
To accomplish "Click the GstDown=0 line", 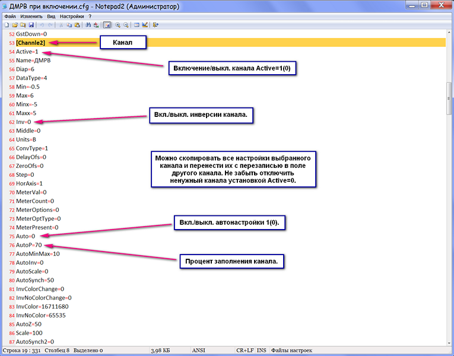I will tap(31, 34).
